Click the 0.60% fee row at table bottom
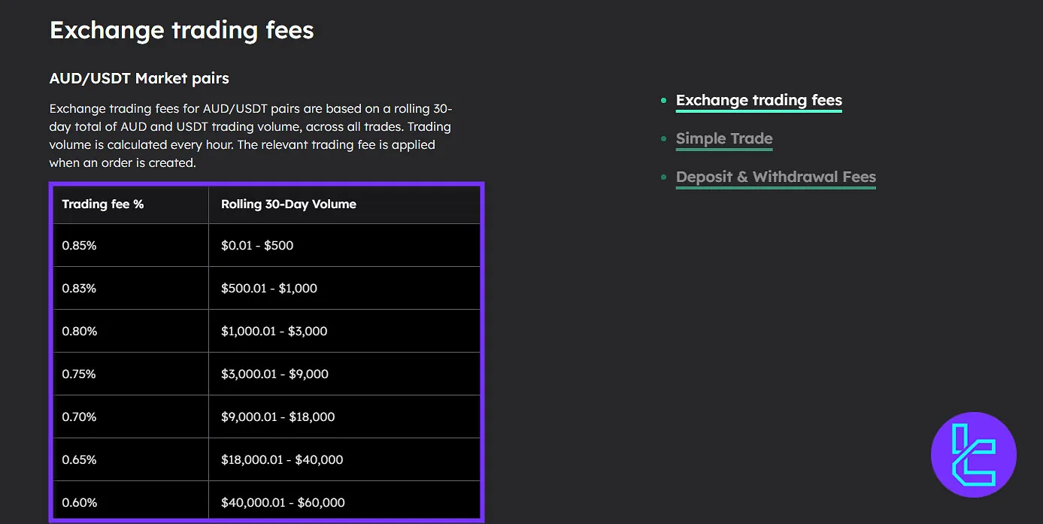This screenshot has width=1043, height=524. [79, 502]
